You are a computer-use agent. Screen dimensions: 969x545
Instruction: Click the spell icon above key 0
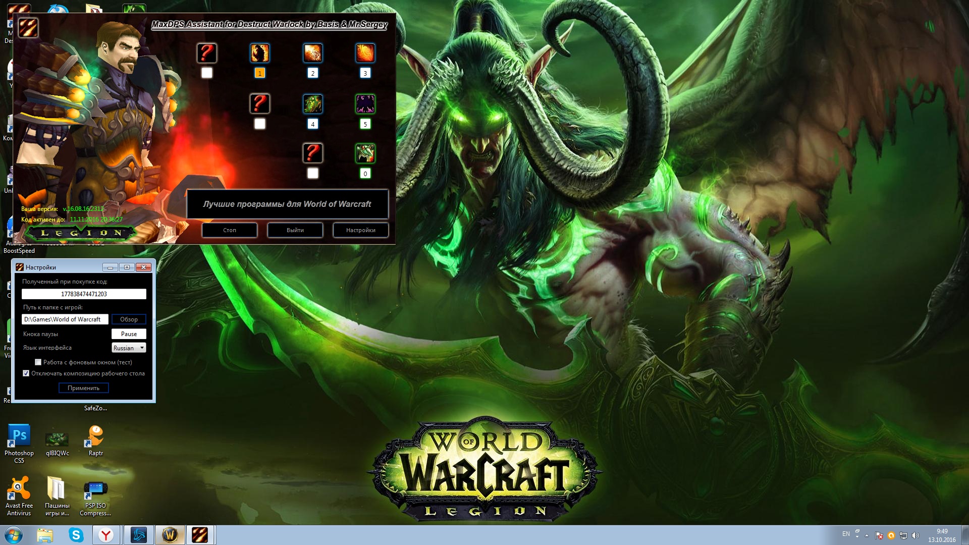click(365, 153)
